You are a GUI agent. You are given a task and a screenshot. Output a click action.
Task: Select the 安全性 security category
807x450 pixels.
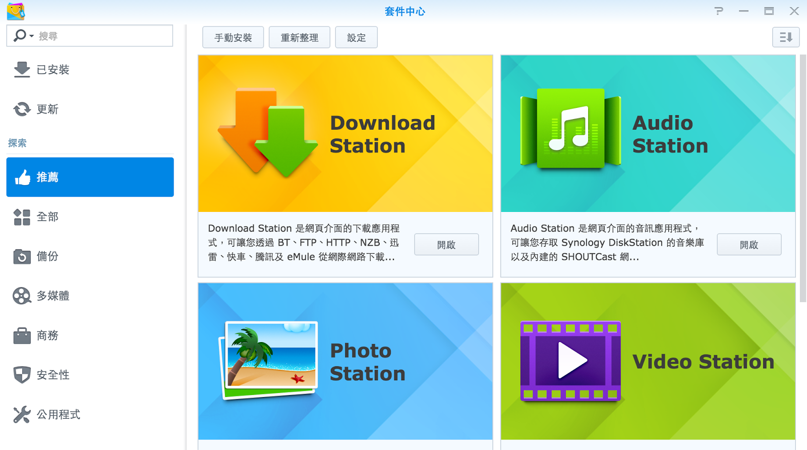90,375
